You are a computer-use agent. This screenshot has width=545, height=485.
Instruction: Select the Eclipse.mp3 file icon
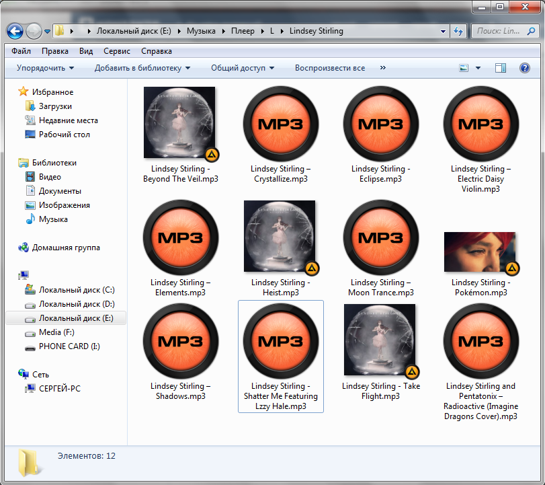tap(380, 124)
